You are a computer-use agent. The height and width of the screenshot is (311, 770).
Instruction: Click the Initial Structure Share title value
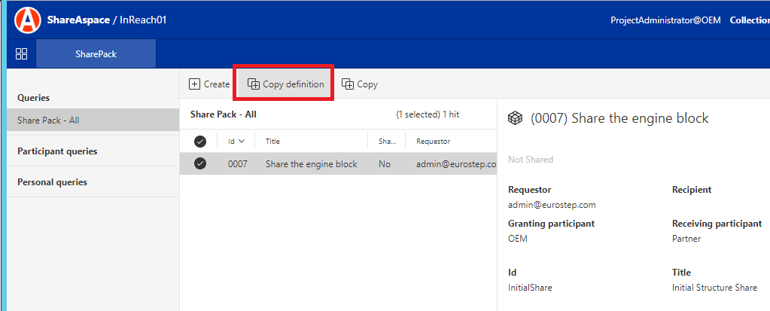point(714,288)
